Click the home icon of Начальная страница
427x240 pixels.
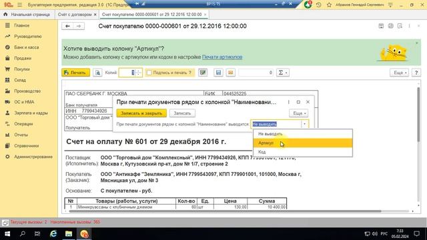5,14
